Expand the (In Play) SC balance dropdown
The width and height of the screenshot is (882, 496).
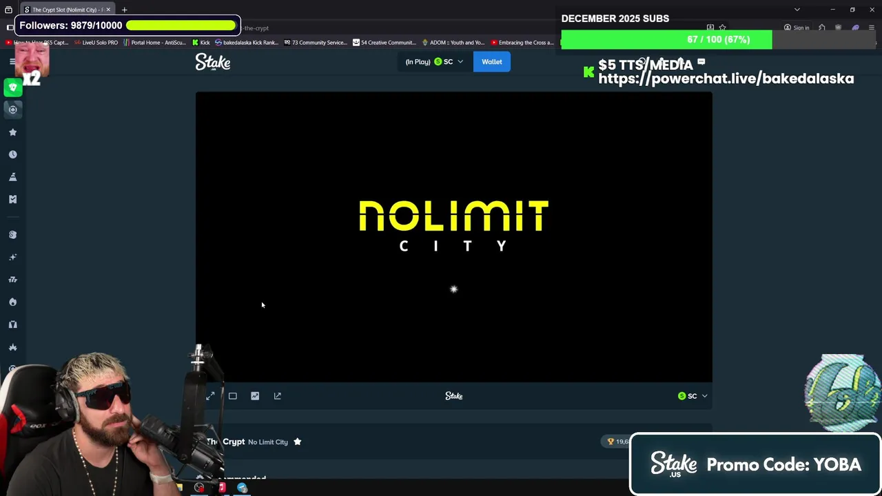[x=434, y=62]
